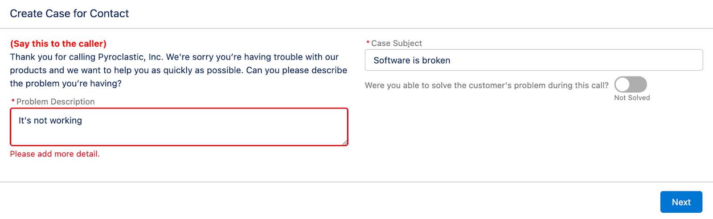
Task: Grab the Problem Description resize handle
Action: click(x=344, y=142)
